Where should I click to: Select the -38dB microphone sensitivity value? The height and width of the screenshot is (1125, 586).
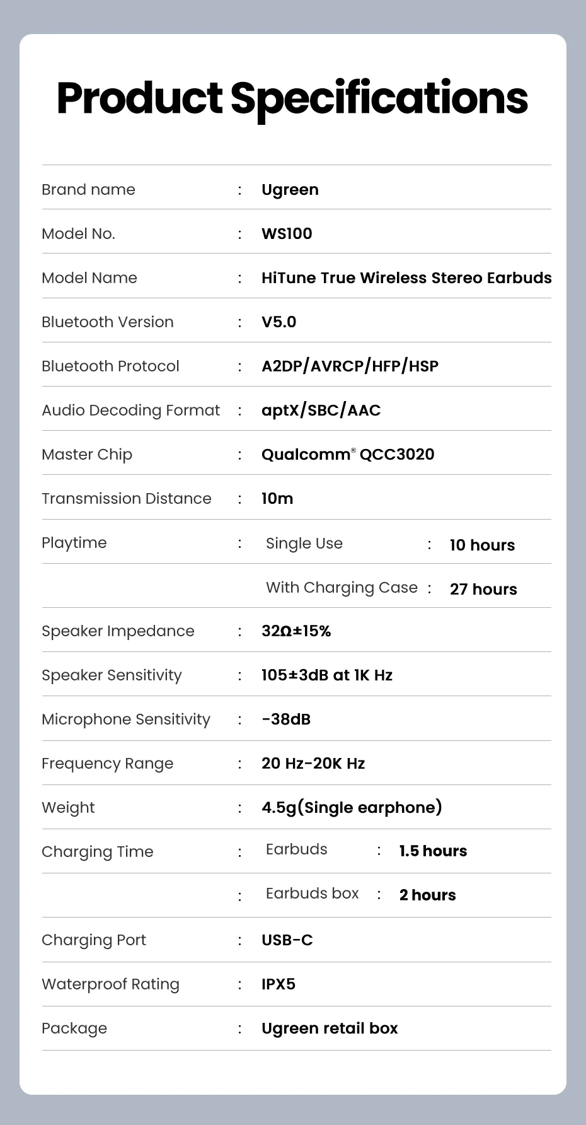click(286, 720)
